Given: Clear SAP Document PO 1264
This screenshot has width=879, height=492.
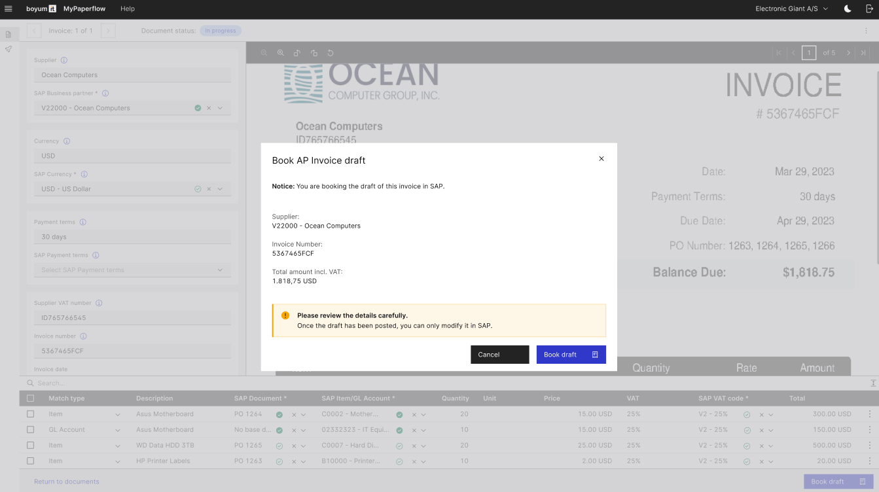Looking at the screenshot, I should tap(294, 414).
